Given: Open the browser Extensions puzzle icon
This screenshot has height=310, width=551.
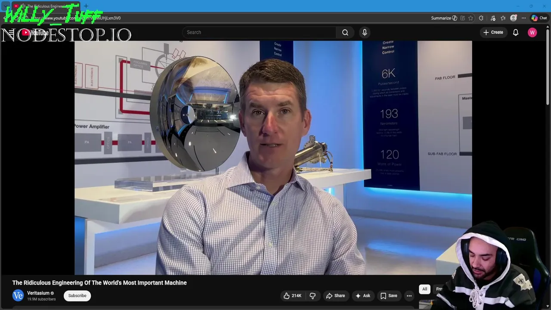Looking at the screenshot, I should tap(481, 18).
